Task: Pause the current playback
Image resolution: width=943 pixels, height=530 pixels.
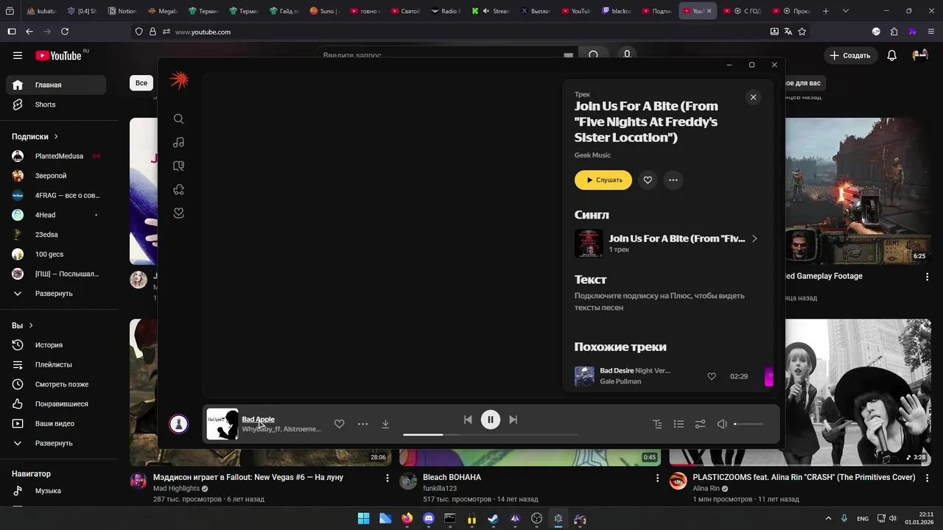Action: coord(491,420)
